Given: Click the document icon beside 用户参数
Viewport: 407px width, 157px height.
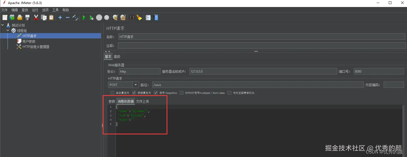Looking at the screenshot, I should coord(19,41).
